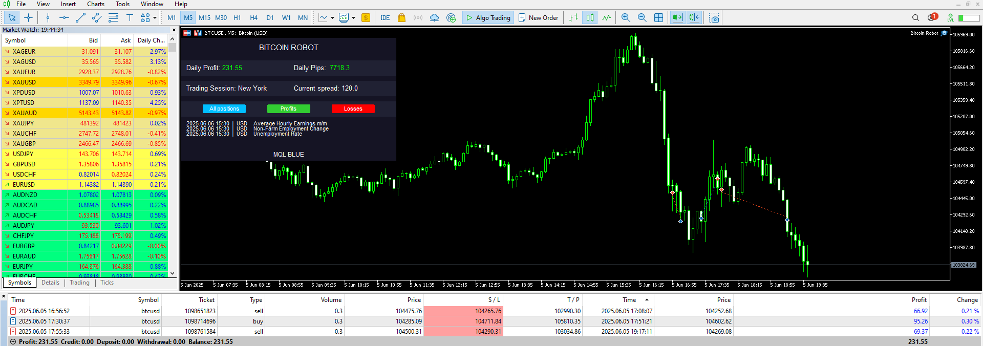The width and height of the screenshot is (983, 346).
Task: Sort trades by second Time column
Action: point(629,300)
